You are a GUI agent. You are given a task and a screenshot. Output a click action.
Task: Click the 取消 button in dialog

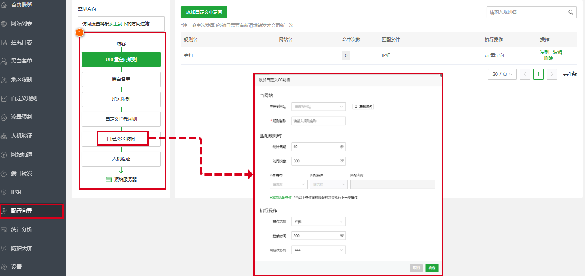416,268
